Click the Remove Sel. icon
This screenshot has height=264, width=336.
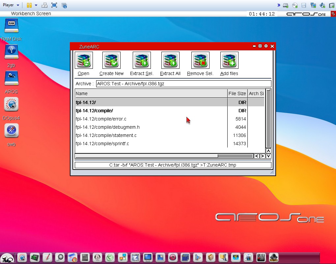[200, 61]
